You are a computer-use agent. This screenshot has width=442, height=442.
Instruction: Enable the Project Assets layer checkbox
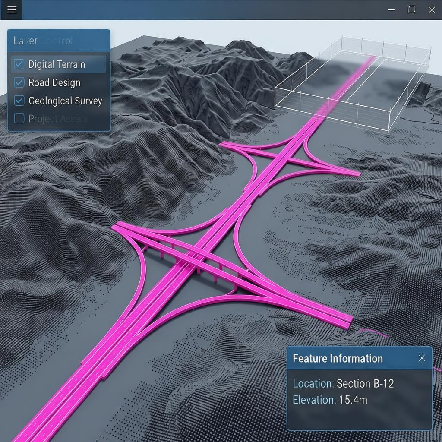[19, 118]
